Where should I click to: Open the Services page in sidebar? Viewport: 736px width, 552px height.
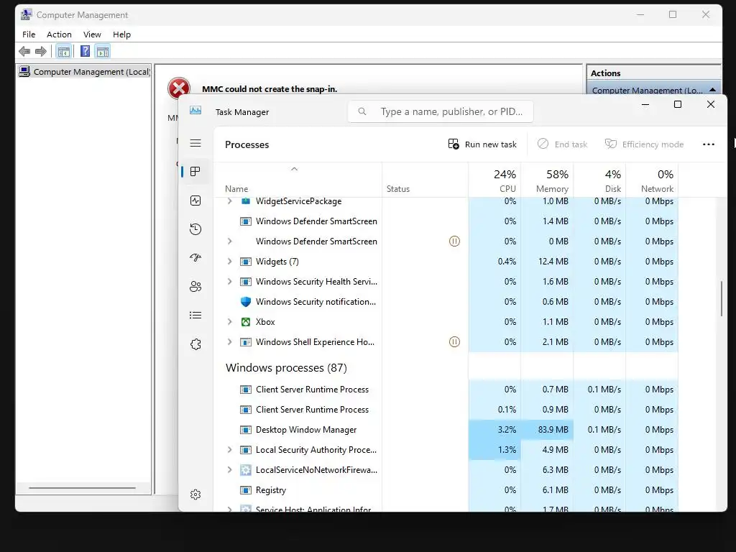(195, 344)
